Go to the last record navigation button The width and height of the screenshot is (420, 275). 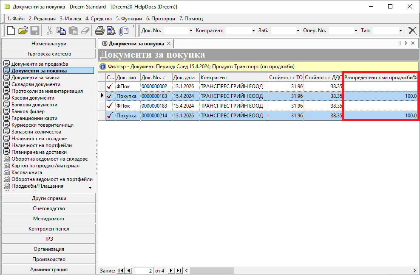(179, 271)
